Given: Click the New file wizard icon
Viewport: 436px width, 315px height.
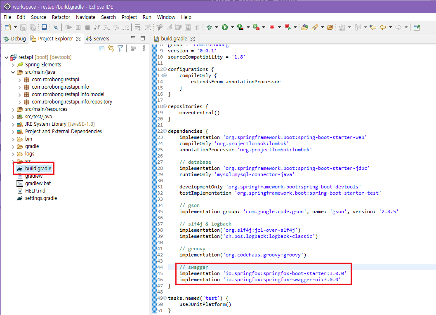Looking at the screenshot, I should [8, 27].
